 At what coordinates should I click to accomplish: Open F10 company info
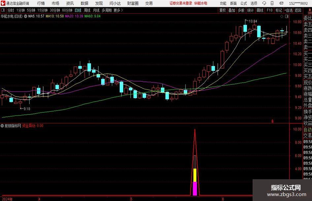269,10
